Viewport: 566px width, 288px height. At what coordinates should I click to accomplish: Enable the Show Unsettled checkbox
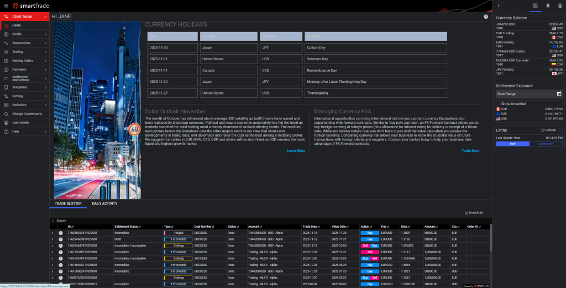point(498,104)
